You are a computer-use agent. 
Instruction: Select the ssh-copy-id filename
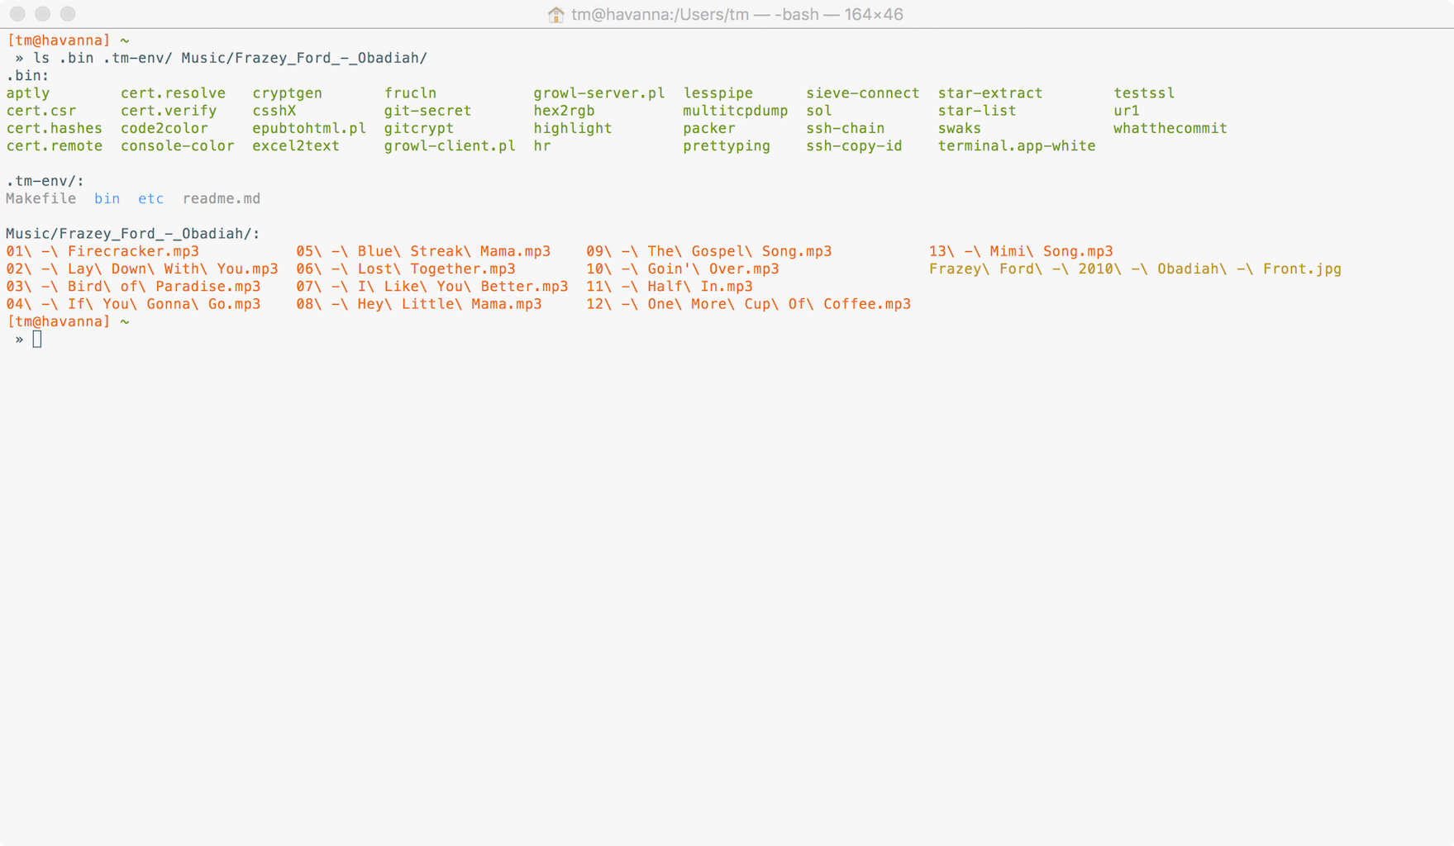pyautogui.click(x=854, y=145)
